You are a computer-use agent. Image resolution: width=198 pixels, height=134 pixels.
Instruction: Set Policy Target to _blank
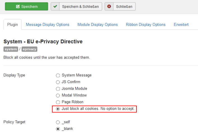(x=58, y=129)
